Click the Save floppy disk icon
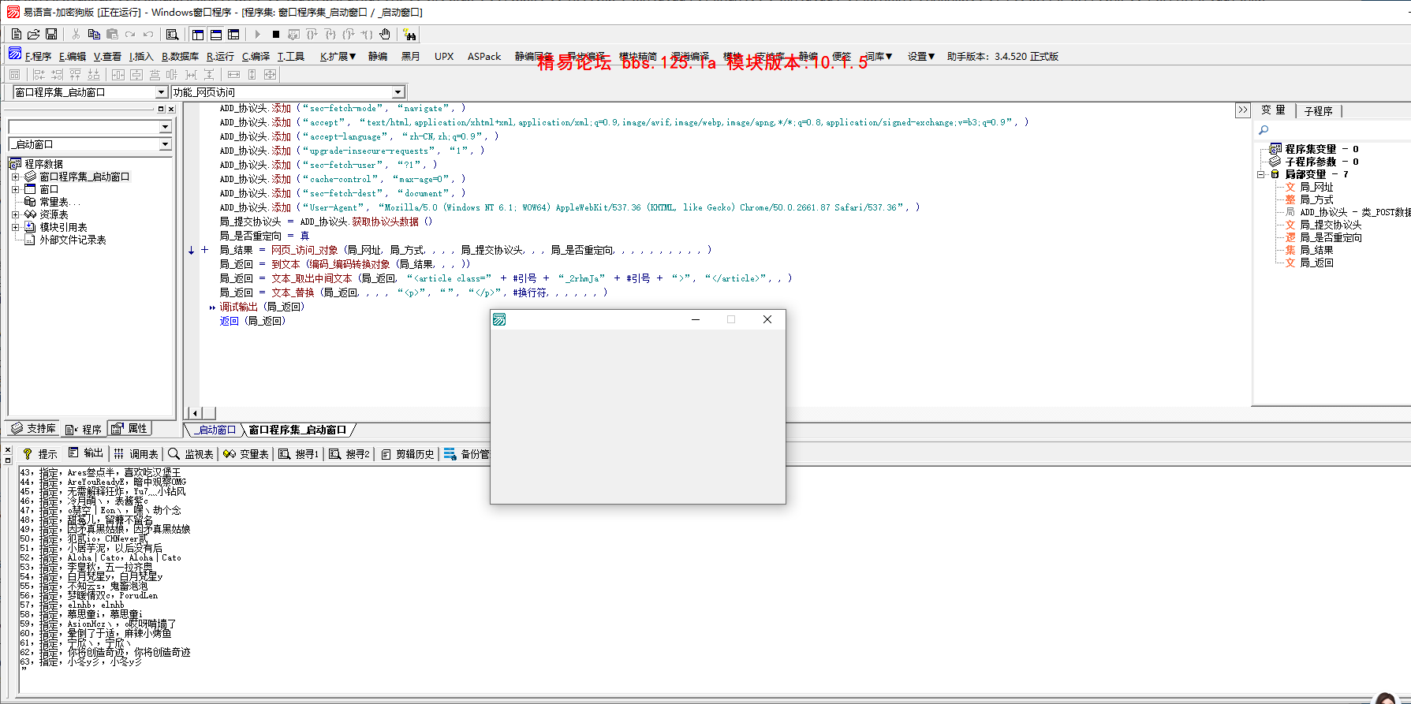This screenshot has width=1411, height=704. point(51,34)
